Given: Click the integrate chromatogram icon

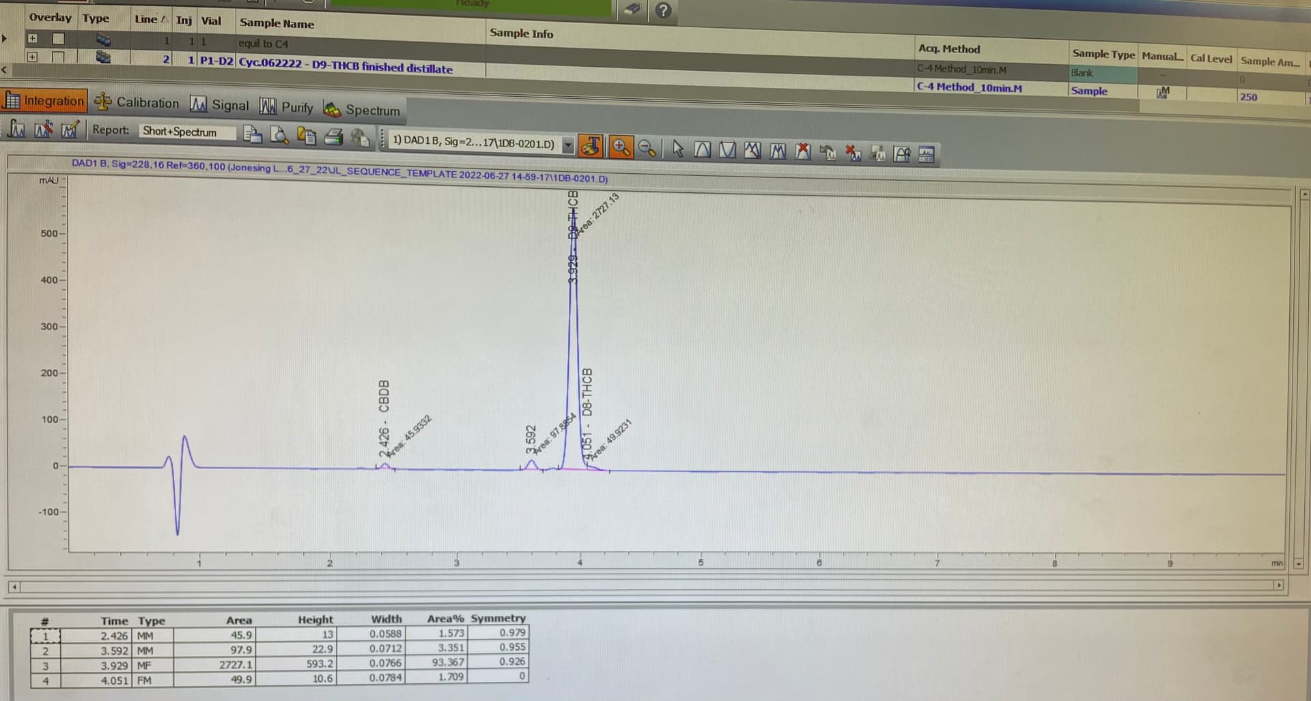Looking at the screenshot, I should [x=16, y=129].
